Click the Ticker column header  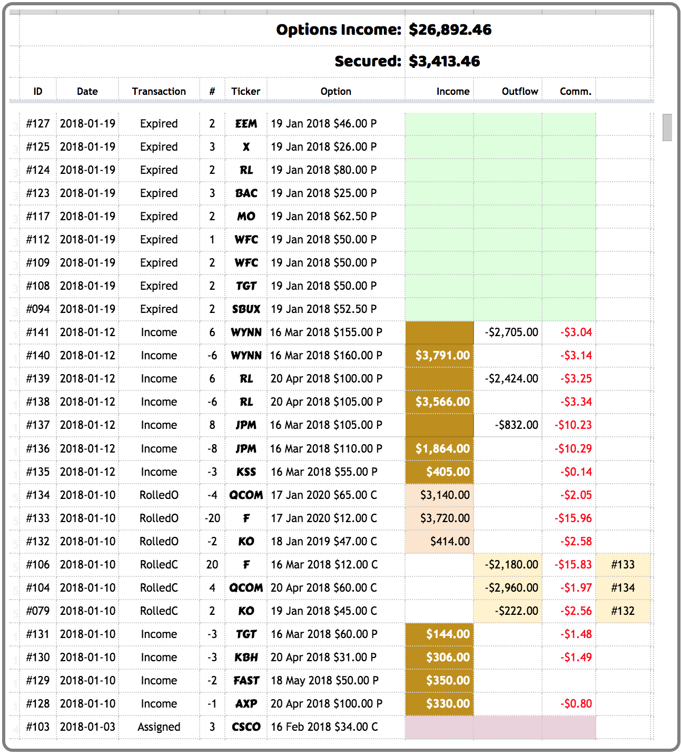[x=246, y=91]
